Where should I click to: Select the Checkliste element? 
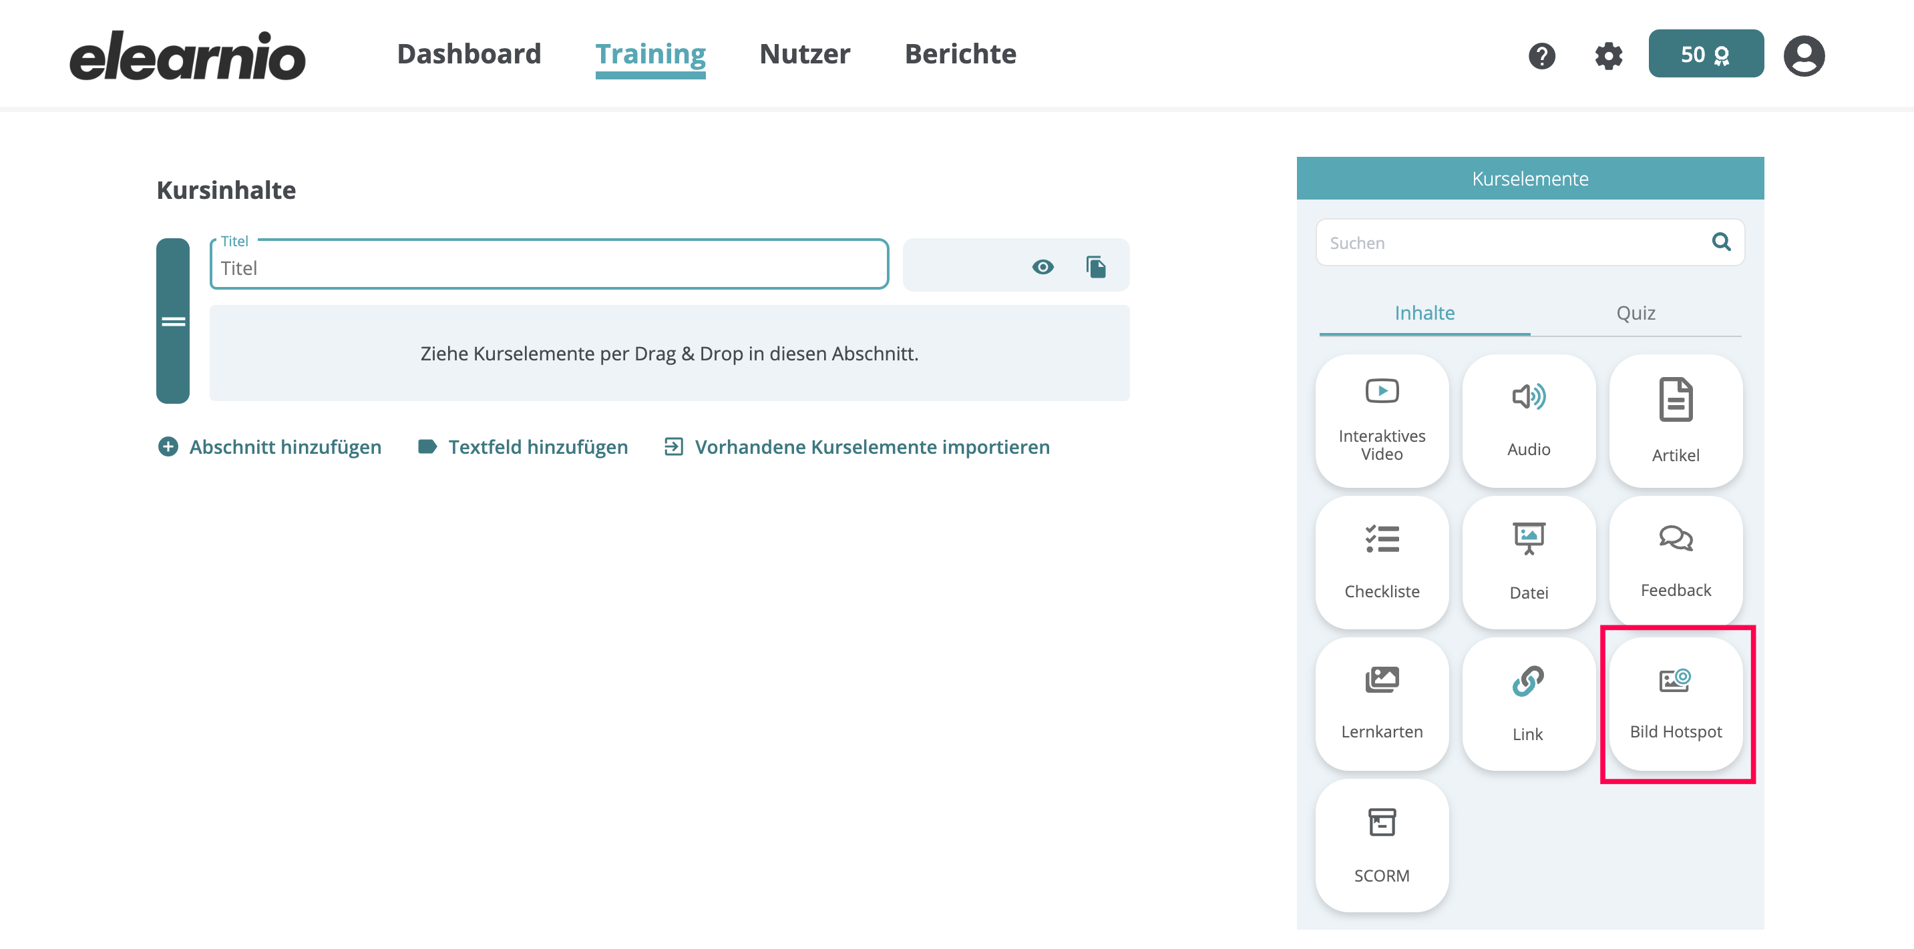click(1381, 562)
